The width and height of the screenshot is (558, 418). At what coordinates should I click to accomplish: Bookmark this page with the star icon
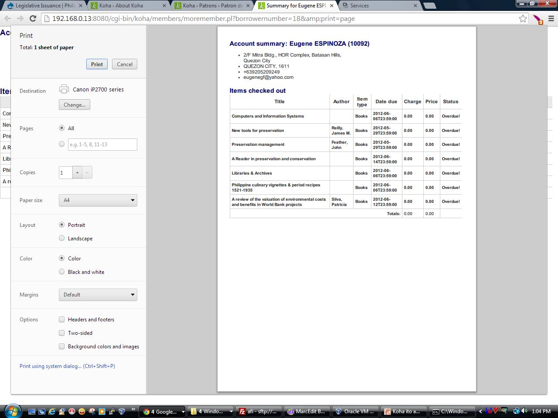click(523, 18)
